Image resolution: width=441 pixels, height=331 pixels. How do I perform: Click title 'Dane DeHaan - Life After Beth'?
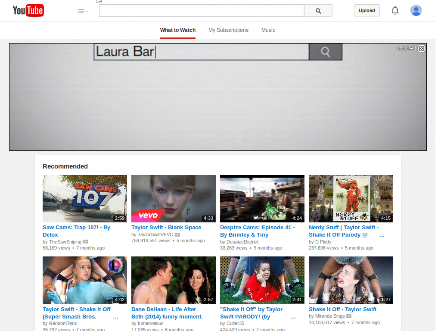tap(167, 313)
